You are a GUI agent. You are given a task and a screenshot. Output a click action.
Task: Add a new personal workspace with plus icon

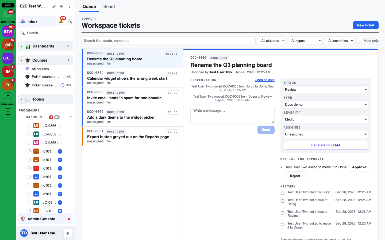[8, 111]
